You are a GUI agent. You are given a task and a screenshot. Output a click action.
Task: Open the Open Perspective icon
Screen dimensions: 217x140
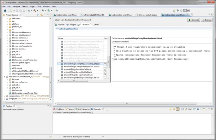[174, 10]
